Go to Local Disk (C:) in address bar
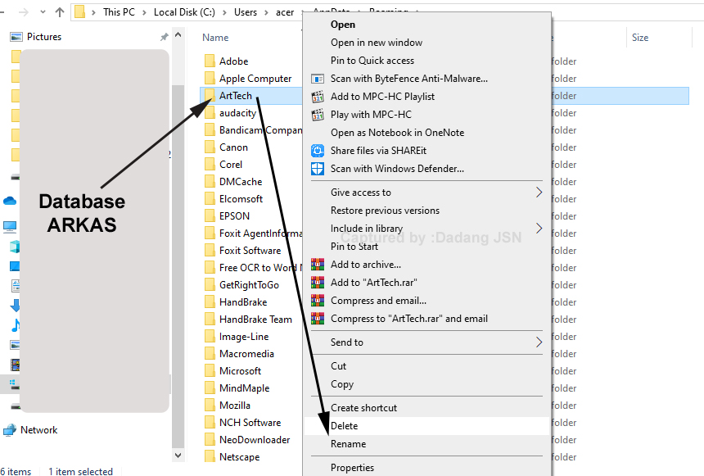Image resolution: width=704 pixels, height=476 pixels. point(184,12)
